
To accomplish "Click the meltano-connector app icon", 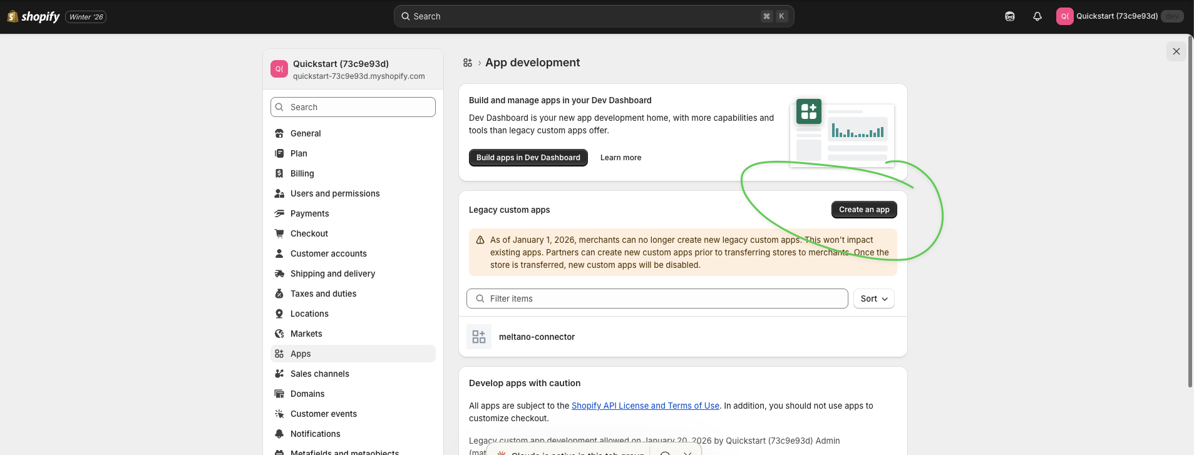I will coord(479,337).
